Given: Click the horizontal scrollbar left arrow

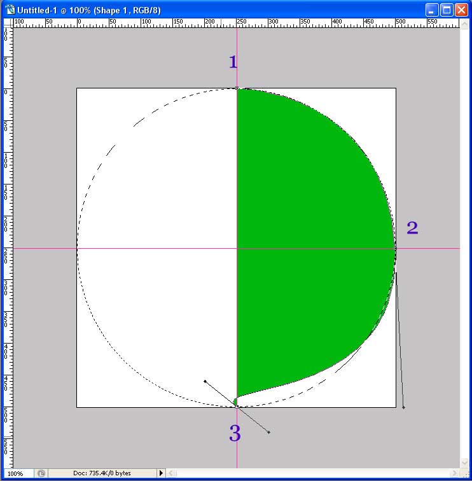Looking at the screenshot, I should point(171,473).
